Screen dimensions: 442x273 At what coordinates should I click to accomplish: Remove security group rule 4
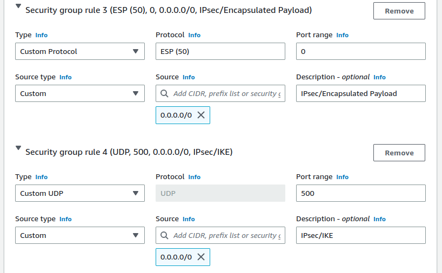click(x=399, y=153)
